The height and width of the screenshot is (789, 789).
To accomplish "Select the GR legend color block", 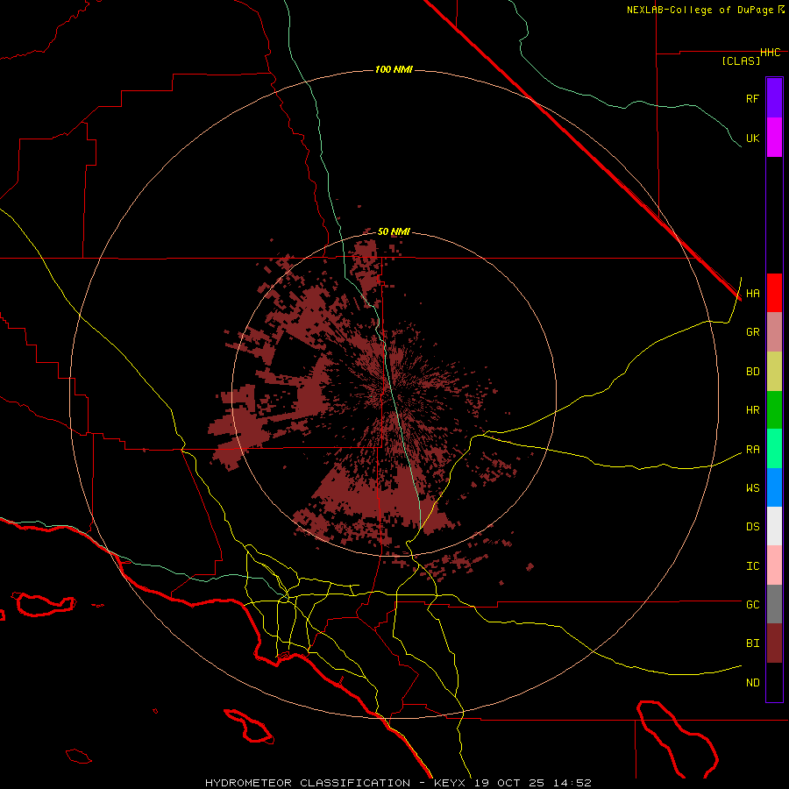I will tap(774, 332).
